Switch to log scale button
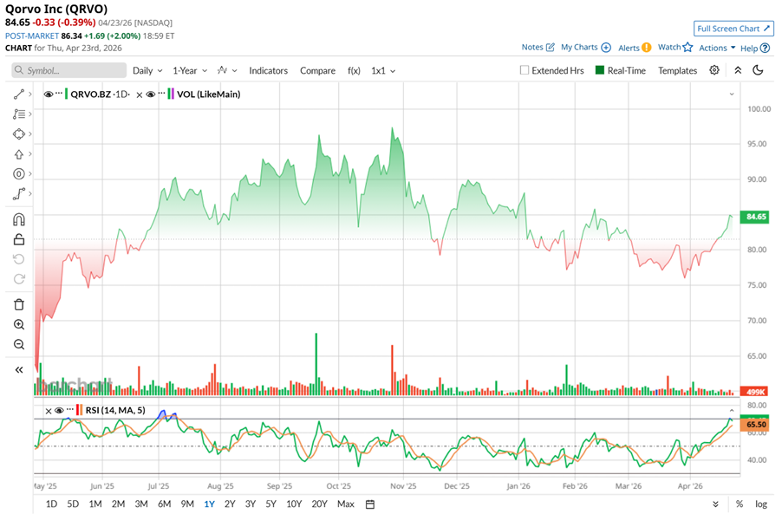This screenshot has height=514, width=782. tap(761, 504)
